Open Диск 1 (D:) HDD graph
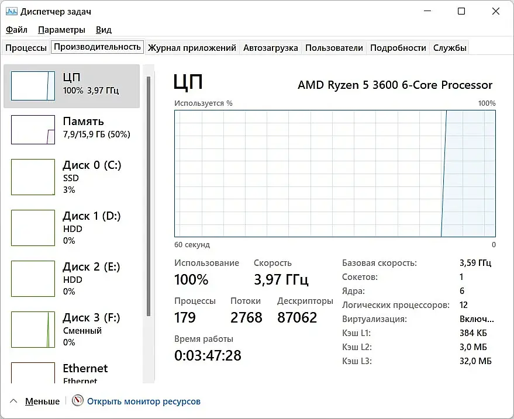The height and width of the screenshot is (419, 514). coord(33,228)
